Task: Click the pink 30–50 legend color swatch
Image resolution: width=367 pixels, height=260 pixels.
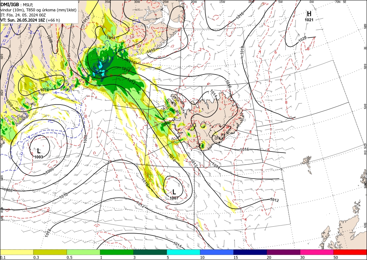Action: pyautogui.click(x=317, y=252)
